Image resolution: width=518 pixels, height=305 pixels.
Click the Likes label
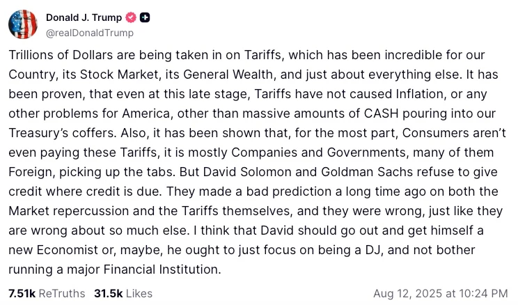(x=139, y=293)
